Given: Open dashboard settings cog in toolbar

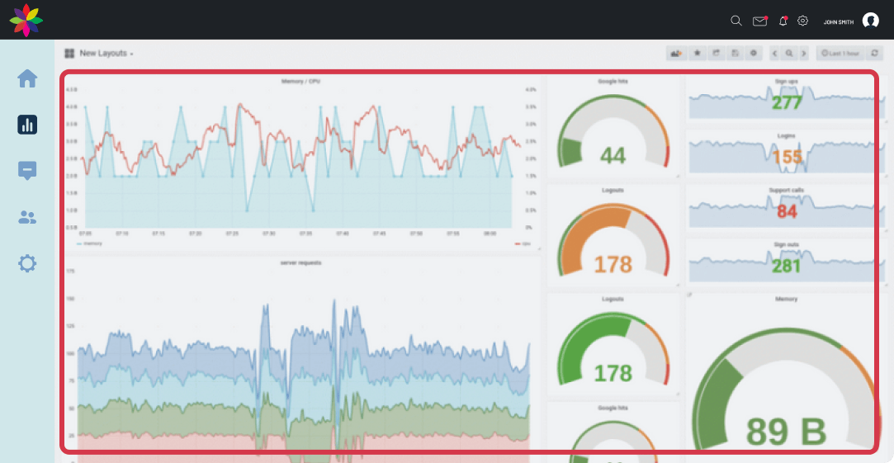Looking at the screenshot, I should click(754, 53).
